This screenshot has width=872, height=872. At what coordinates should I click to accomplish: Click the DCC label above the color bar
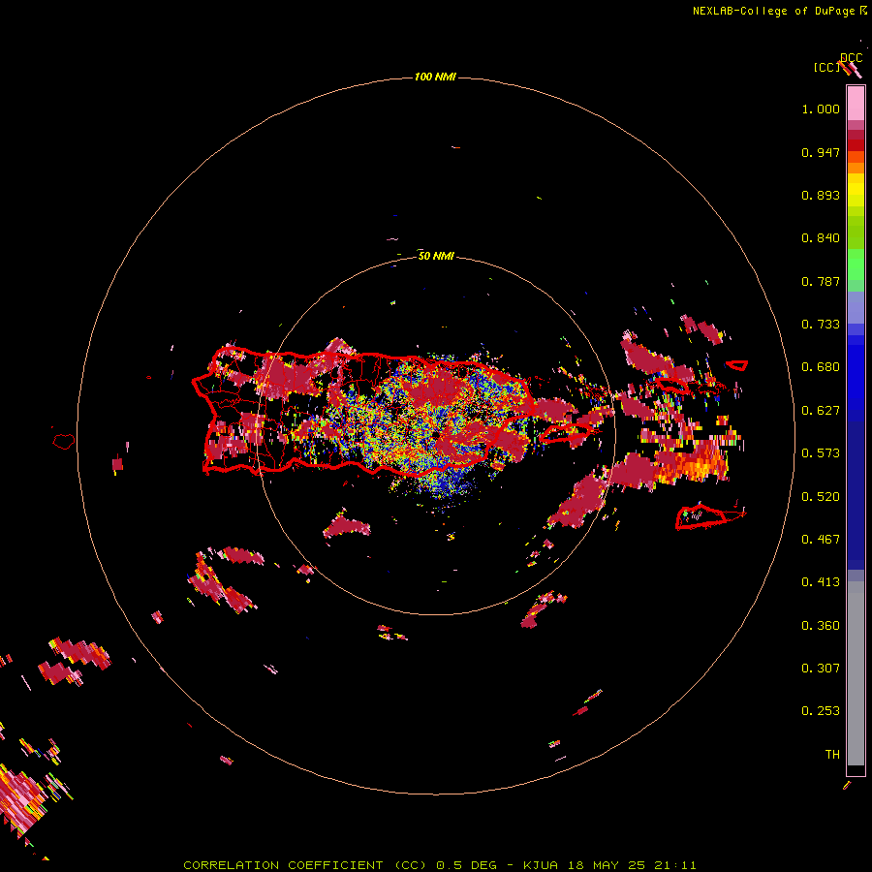pyautogui.click(x=851, y=58)
